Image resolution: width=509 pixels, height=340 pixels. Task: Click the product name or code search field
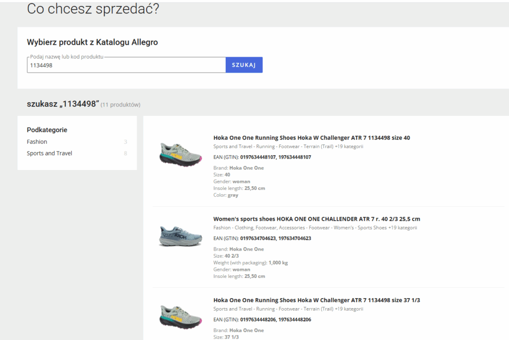pyautogui.click(x=126, y=65)
